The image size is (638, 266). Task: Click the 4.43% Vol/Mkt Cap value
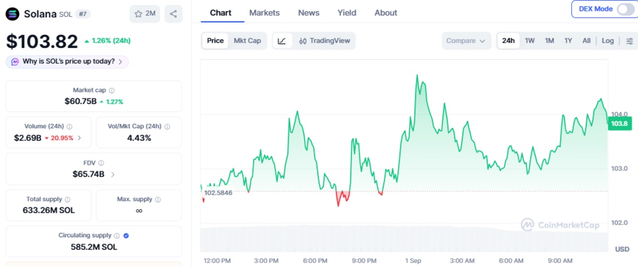(139, 138)
